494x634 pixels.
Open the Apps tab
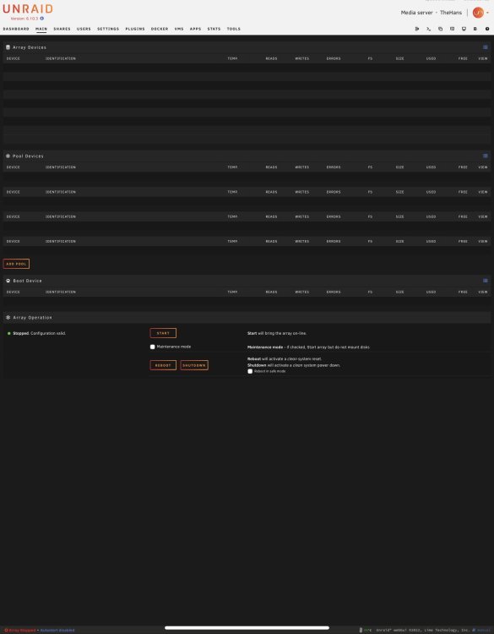tap(196, 29)
